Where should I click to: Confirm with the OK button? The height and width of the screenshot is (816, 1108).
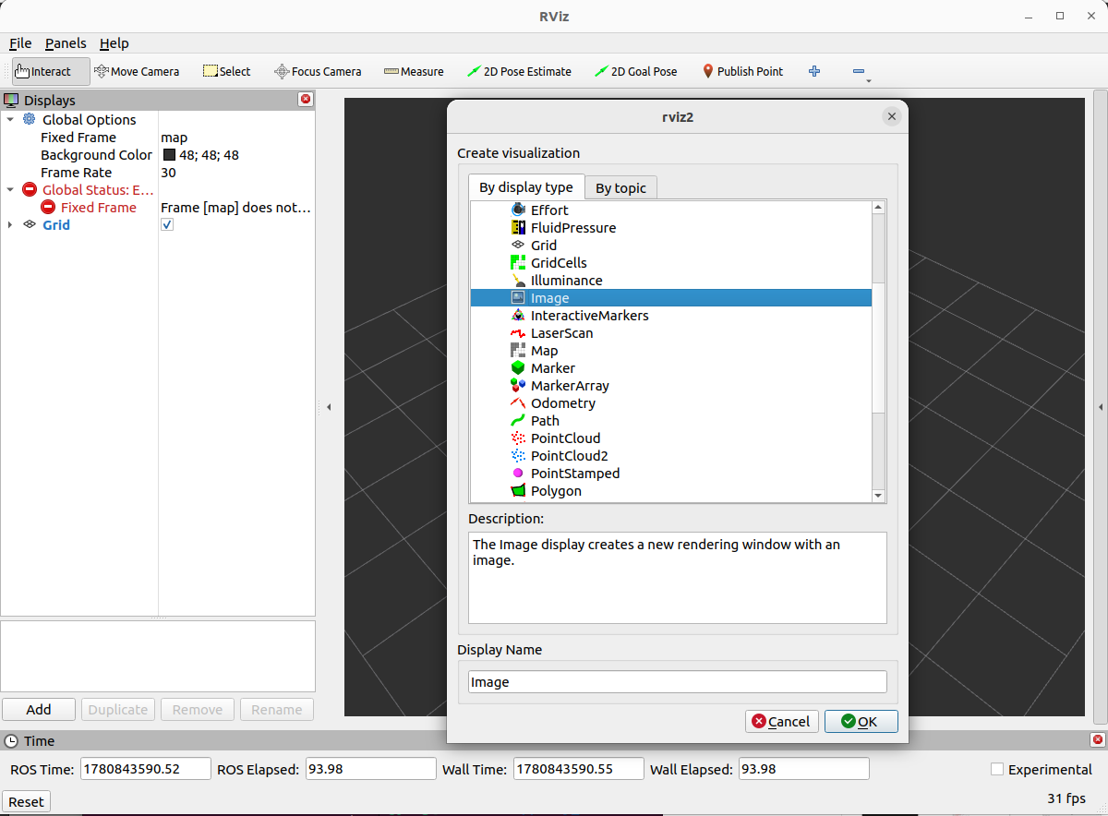click(x=861, y=721)
